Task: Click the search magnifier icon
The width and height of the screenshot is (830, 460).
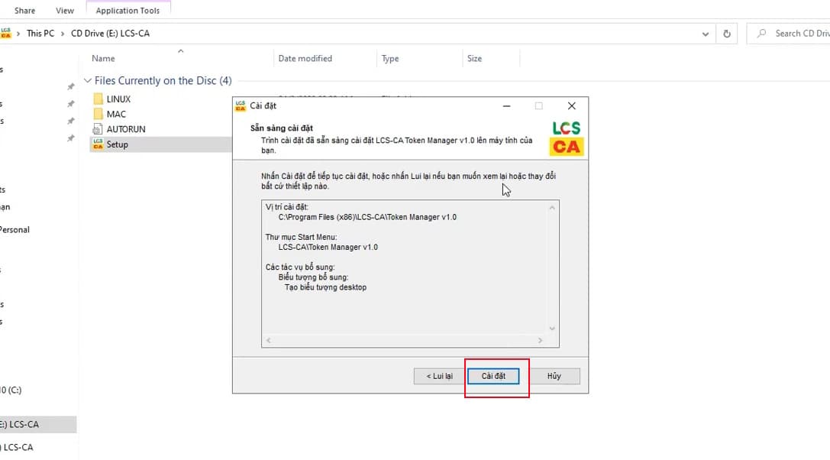Action: pyautogui.click(x=762, y=34)
